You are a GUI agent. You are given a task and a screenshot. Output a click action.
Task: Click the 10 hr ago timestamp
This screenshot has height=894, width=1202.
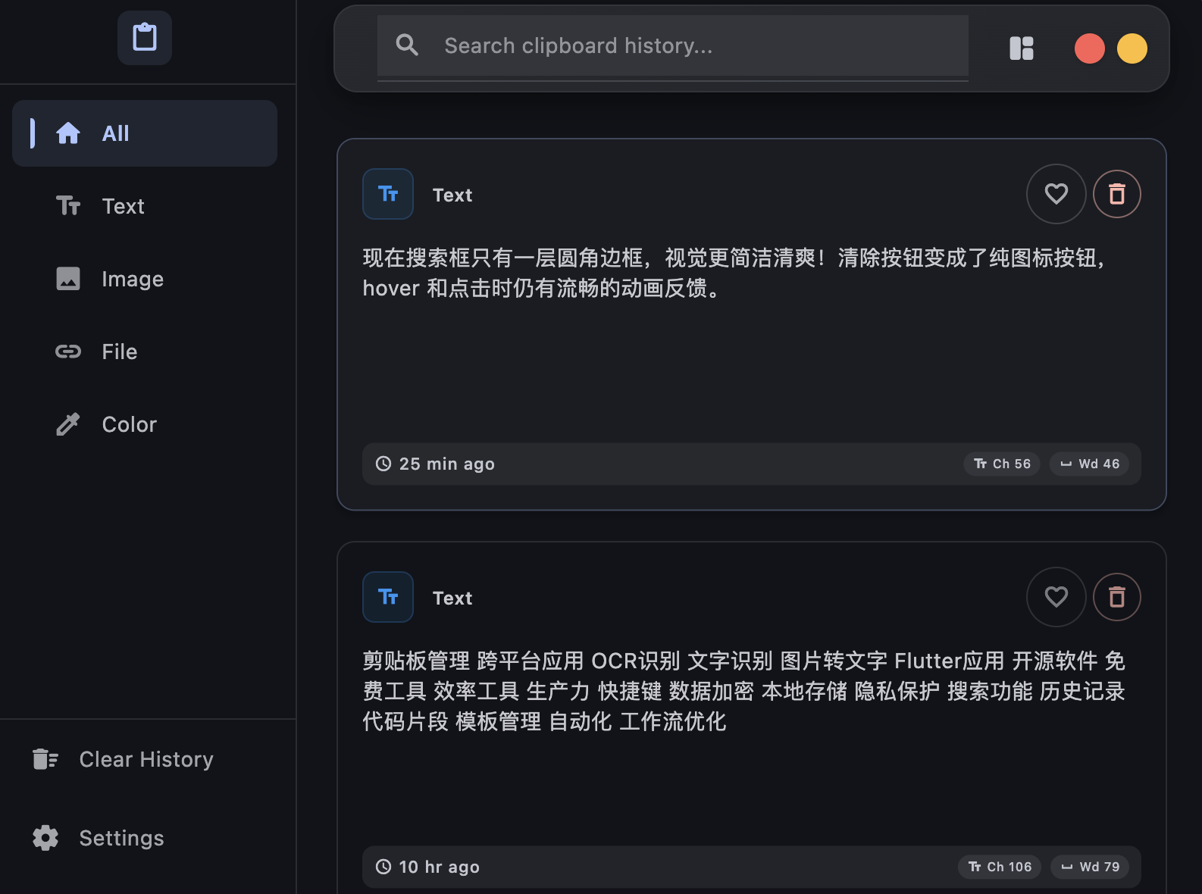pos(440,867)
